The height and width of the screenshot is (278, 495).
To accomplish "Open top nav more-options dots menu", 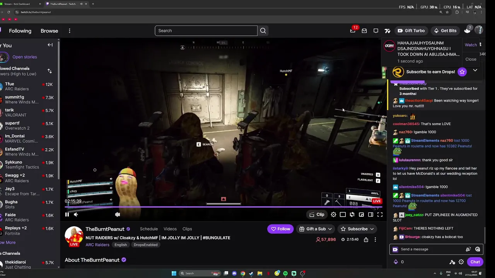I will point(70,31).
